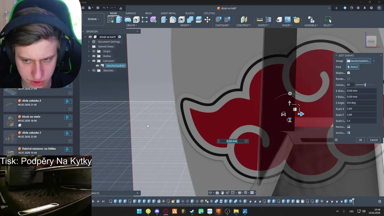This screenshot has height=216, width=384.
Task: Click the FRONT face of ViewCube
Action: pyautogui.click(x=371, y=42)
